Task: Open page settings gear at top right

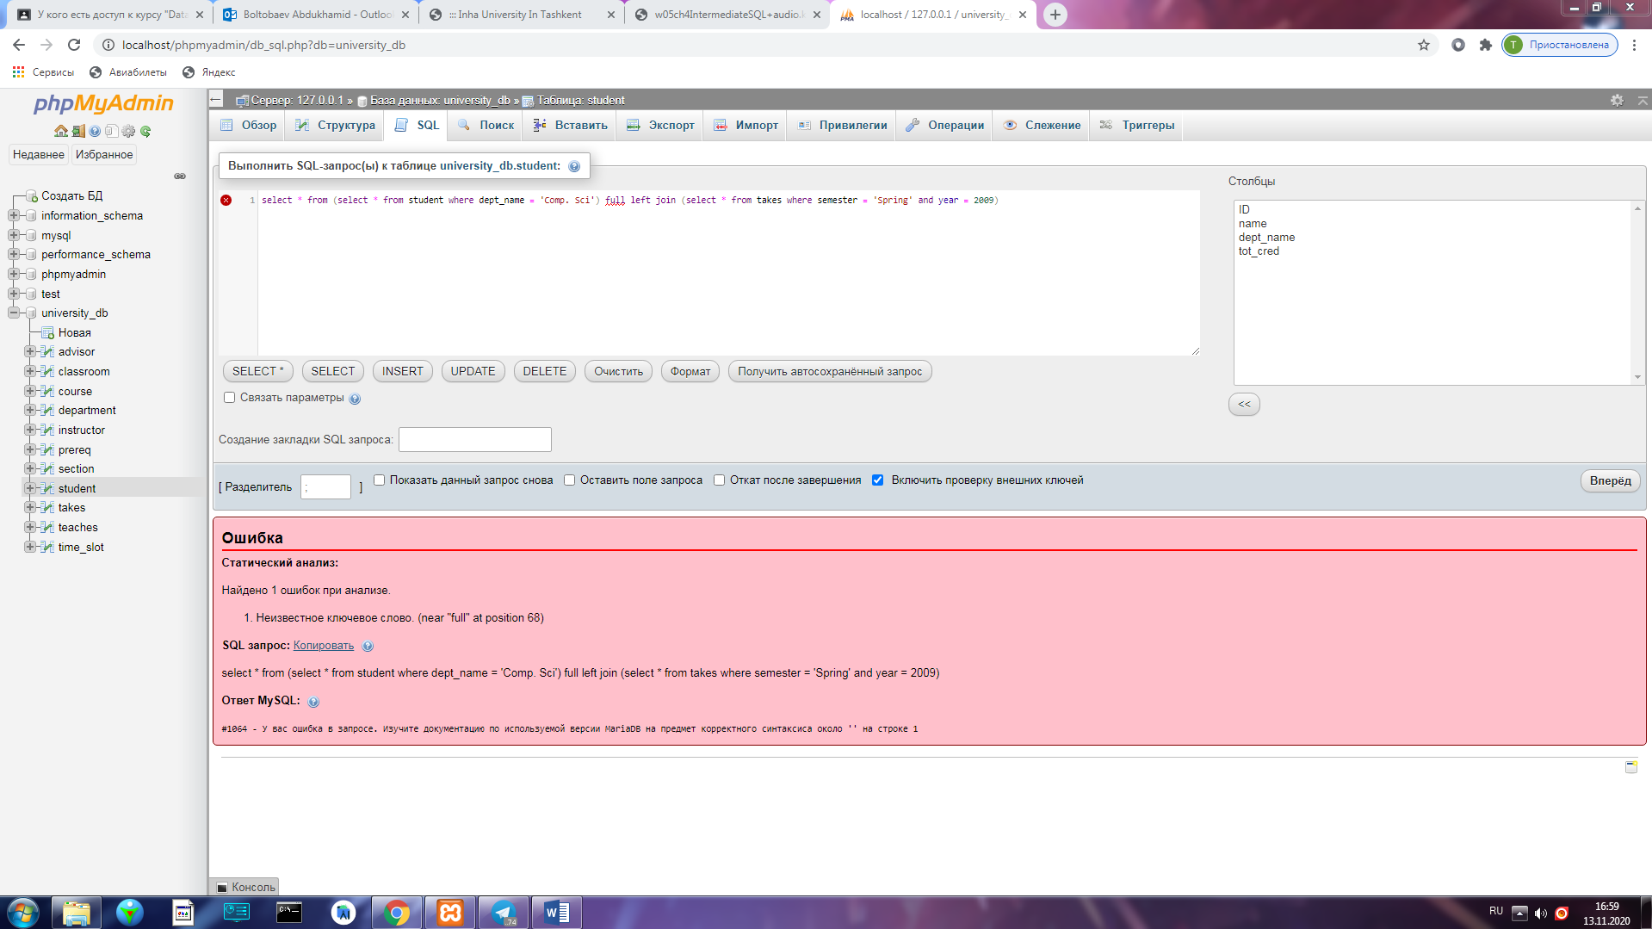Action: pos(1617,100)
